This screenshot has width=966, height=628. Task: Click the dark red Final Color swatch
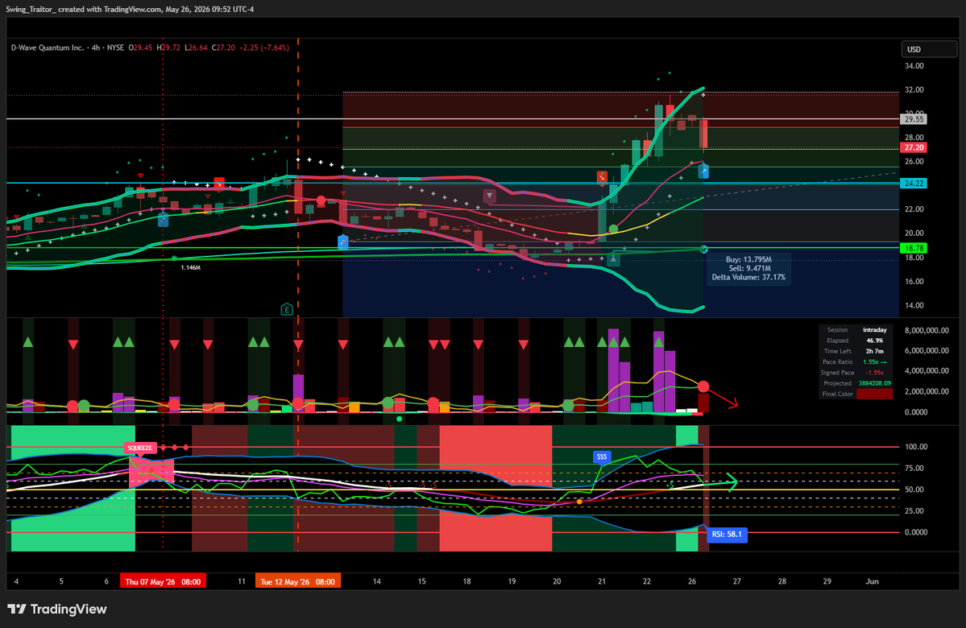coord(874,394)
